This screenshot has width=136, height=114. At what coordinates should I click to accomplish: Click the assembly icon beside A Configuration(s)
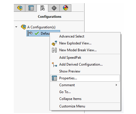(x=24, y=27)
